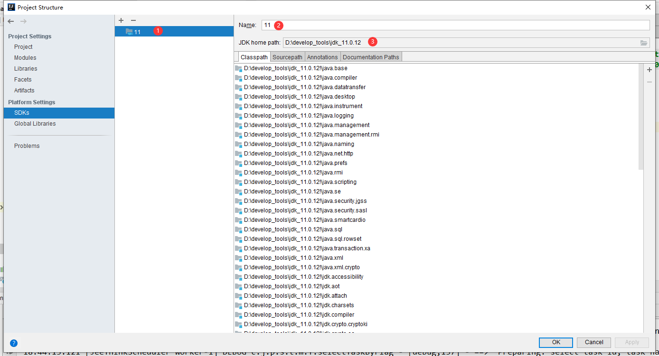Select the java.logging classpath entry

click(294, 116)
